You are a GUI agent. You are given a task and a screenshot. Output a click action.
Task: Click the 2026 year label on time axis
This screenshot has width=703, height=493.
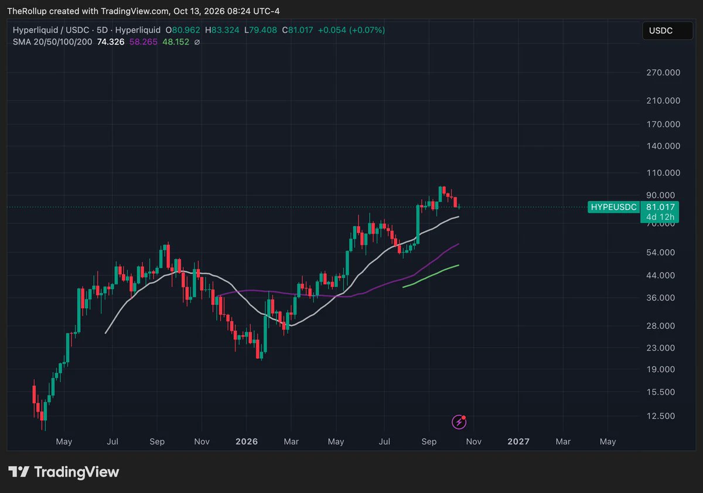246,441
